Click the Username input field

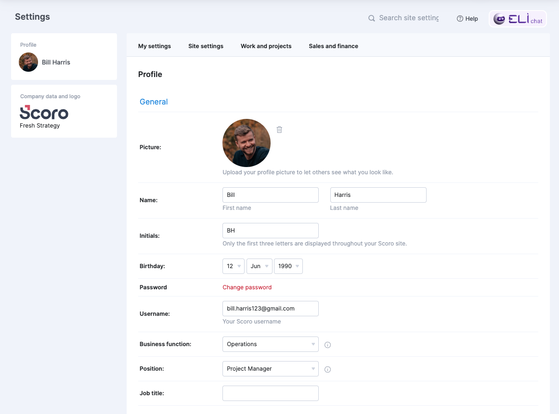point(271,309)
